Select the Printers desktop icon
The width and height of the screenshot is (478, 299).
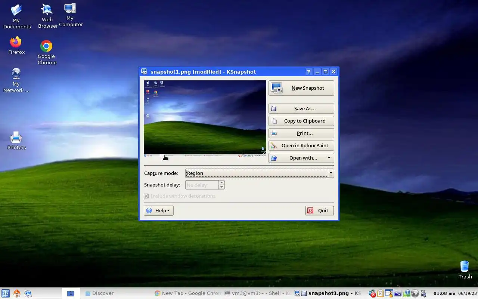pyautogui.click(x=16, y=141)
